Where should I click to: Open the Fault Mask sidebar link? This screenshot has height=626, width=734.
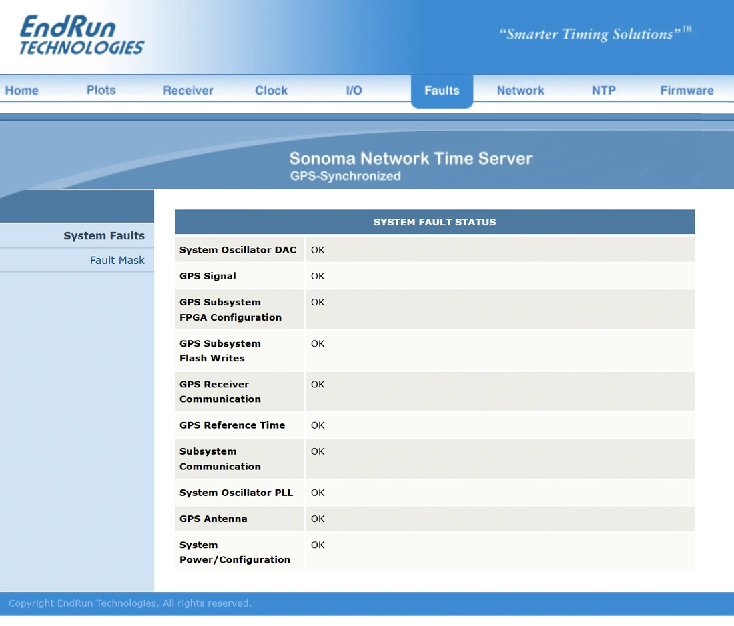pyautogui.click(x=117, y=260)
